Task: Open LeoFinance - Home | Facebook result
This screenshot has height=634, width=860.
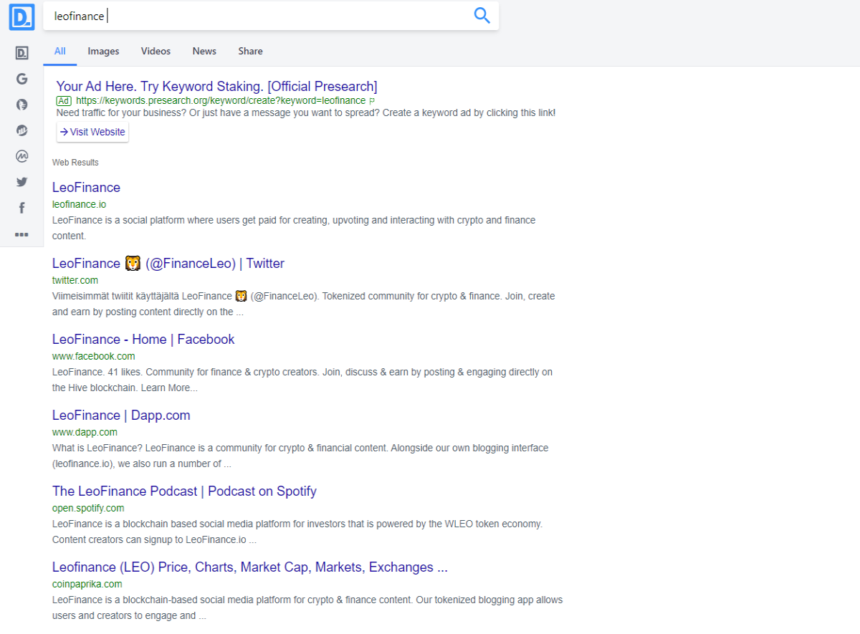Action: [143, 339]
